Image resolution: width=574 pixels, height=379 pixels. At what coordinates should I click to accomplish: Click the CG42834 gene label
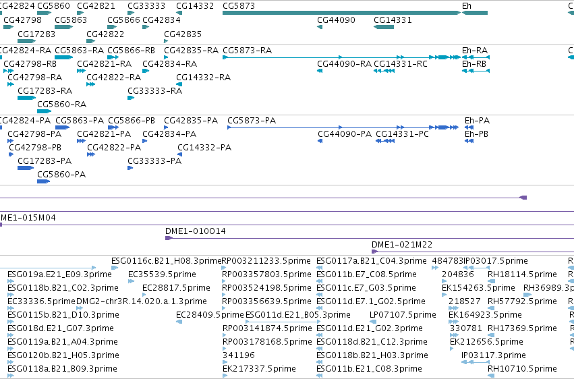[161, 20]
